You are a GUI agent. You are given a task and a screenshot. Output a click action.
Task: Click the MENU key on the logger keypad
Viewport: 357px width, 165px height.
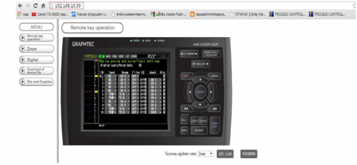214,76
